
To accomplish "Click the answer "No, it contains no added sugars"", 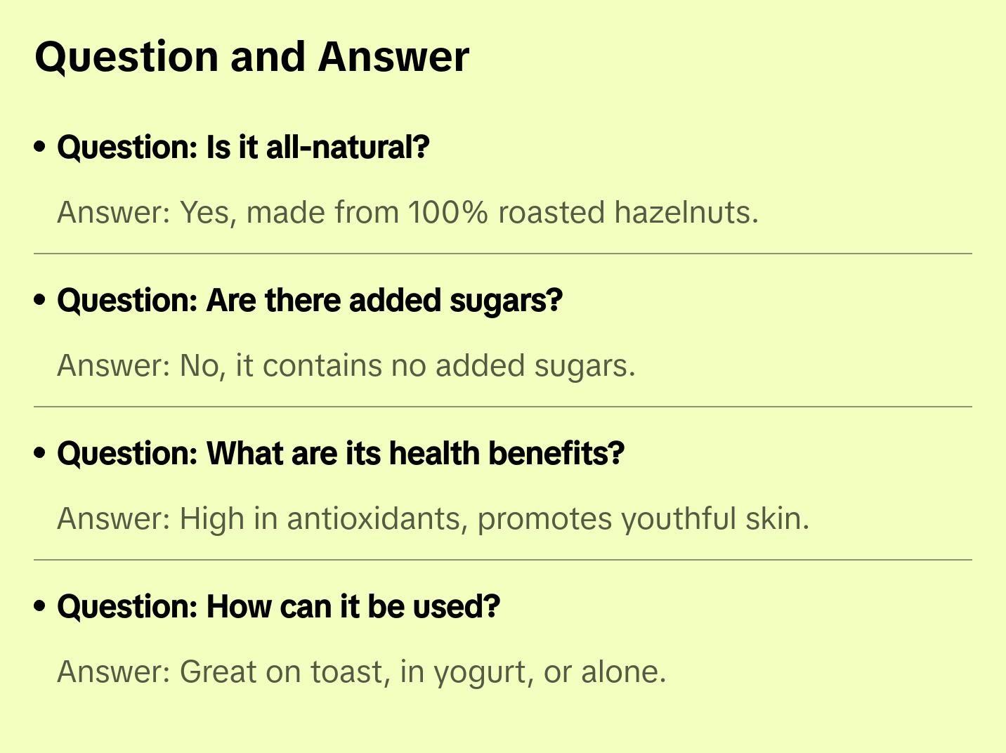I will tap(346, 365).
